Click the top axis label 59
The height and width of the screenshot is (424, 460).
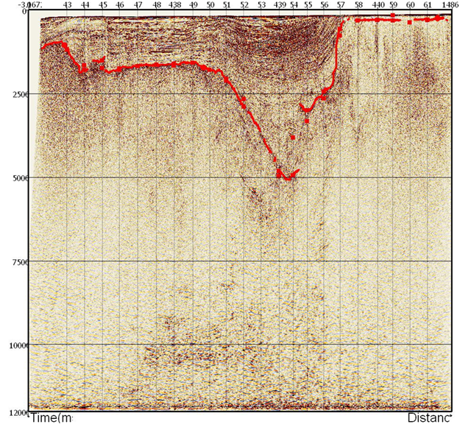[394, 5]
